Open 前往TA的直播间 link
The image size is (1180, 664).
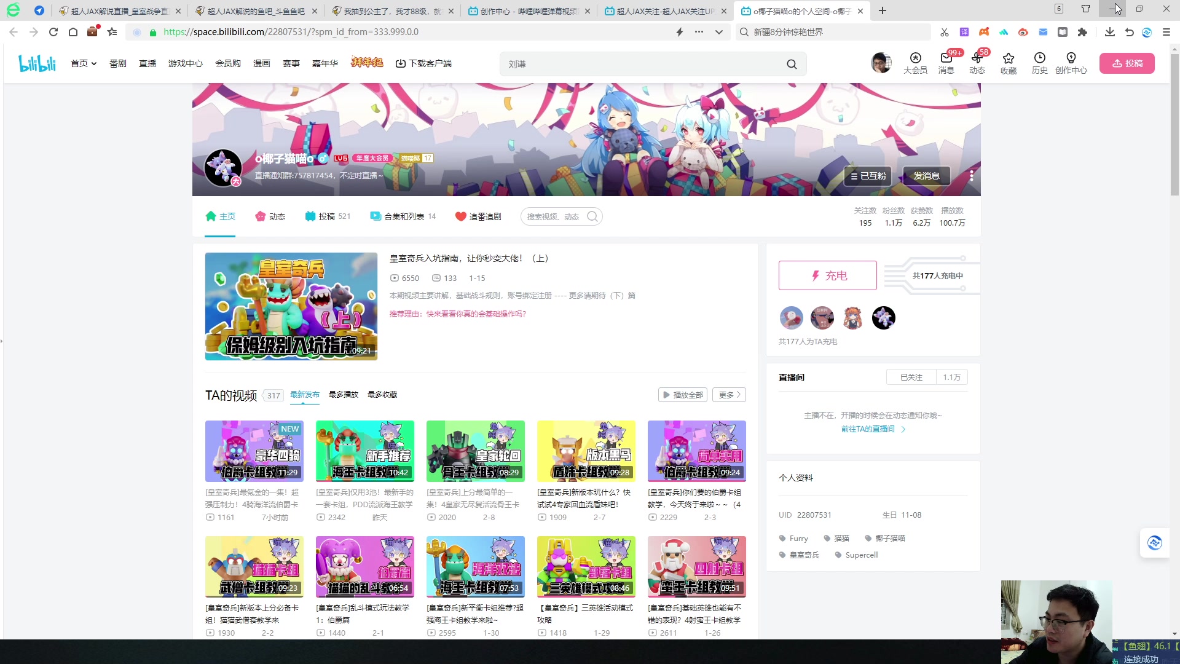click(873, 429)
